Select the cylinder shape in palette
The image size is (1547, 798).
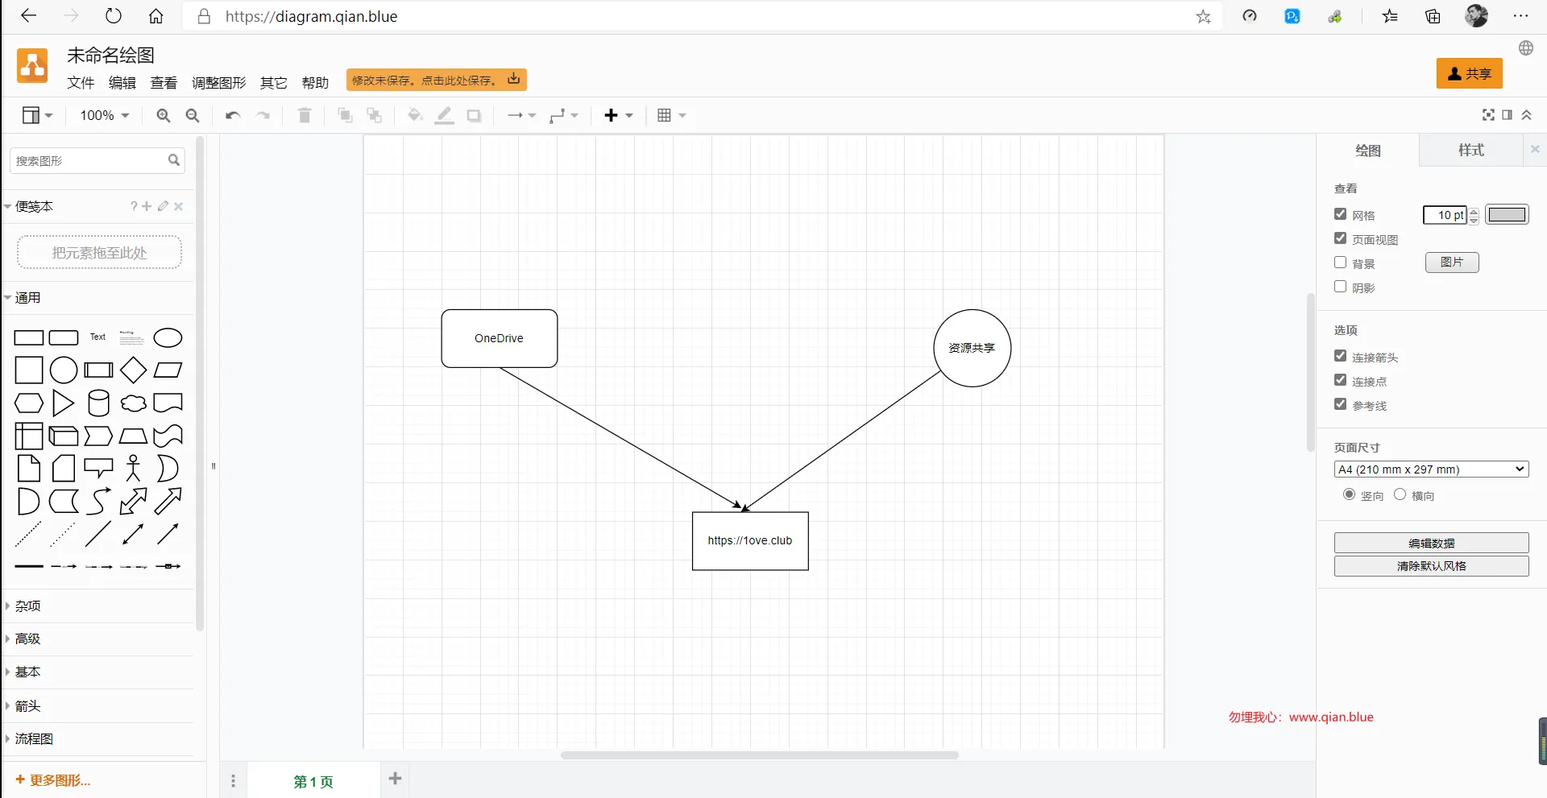tap(98, 403)
